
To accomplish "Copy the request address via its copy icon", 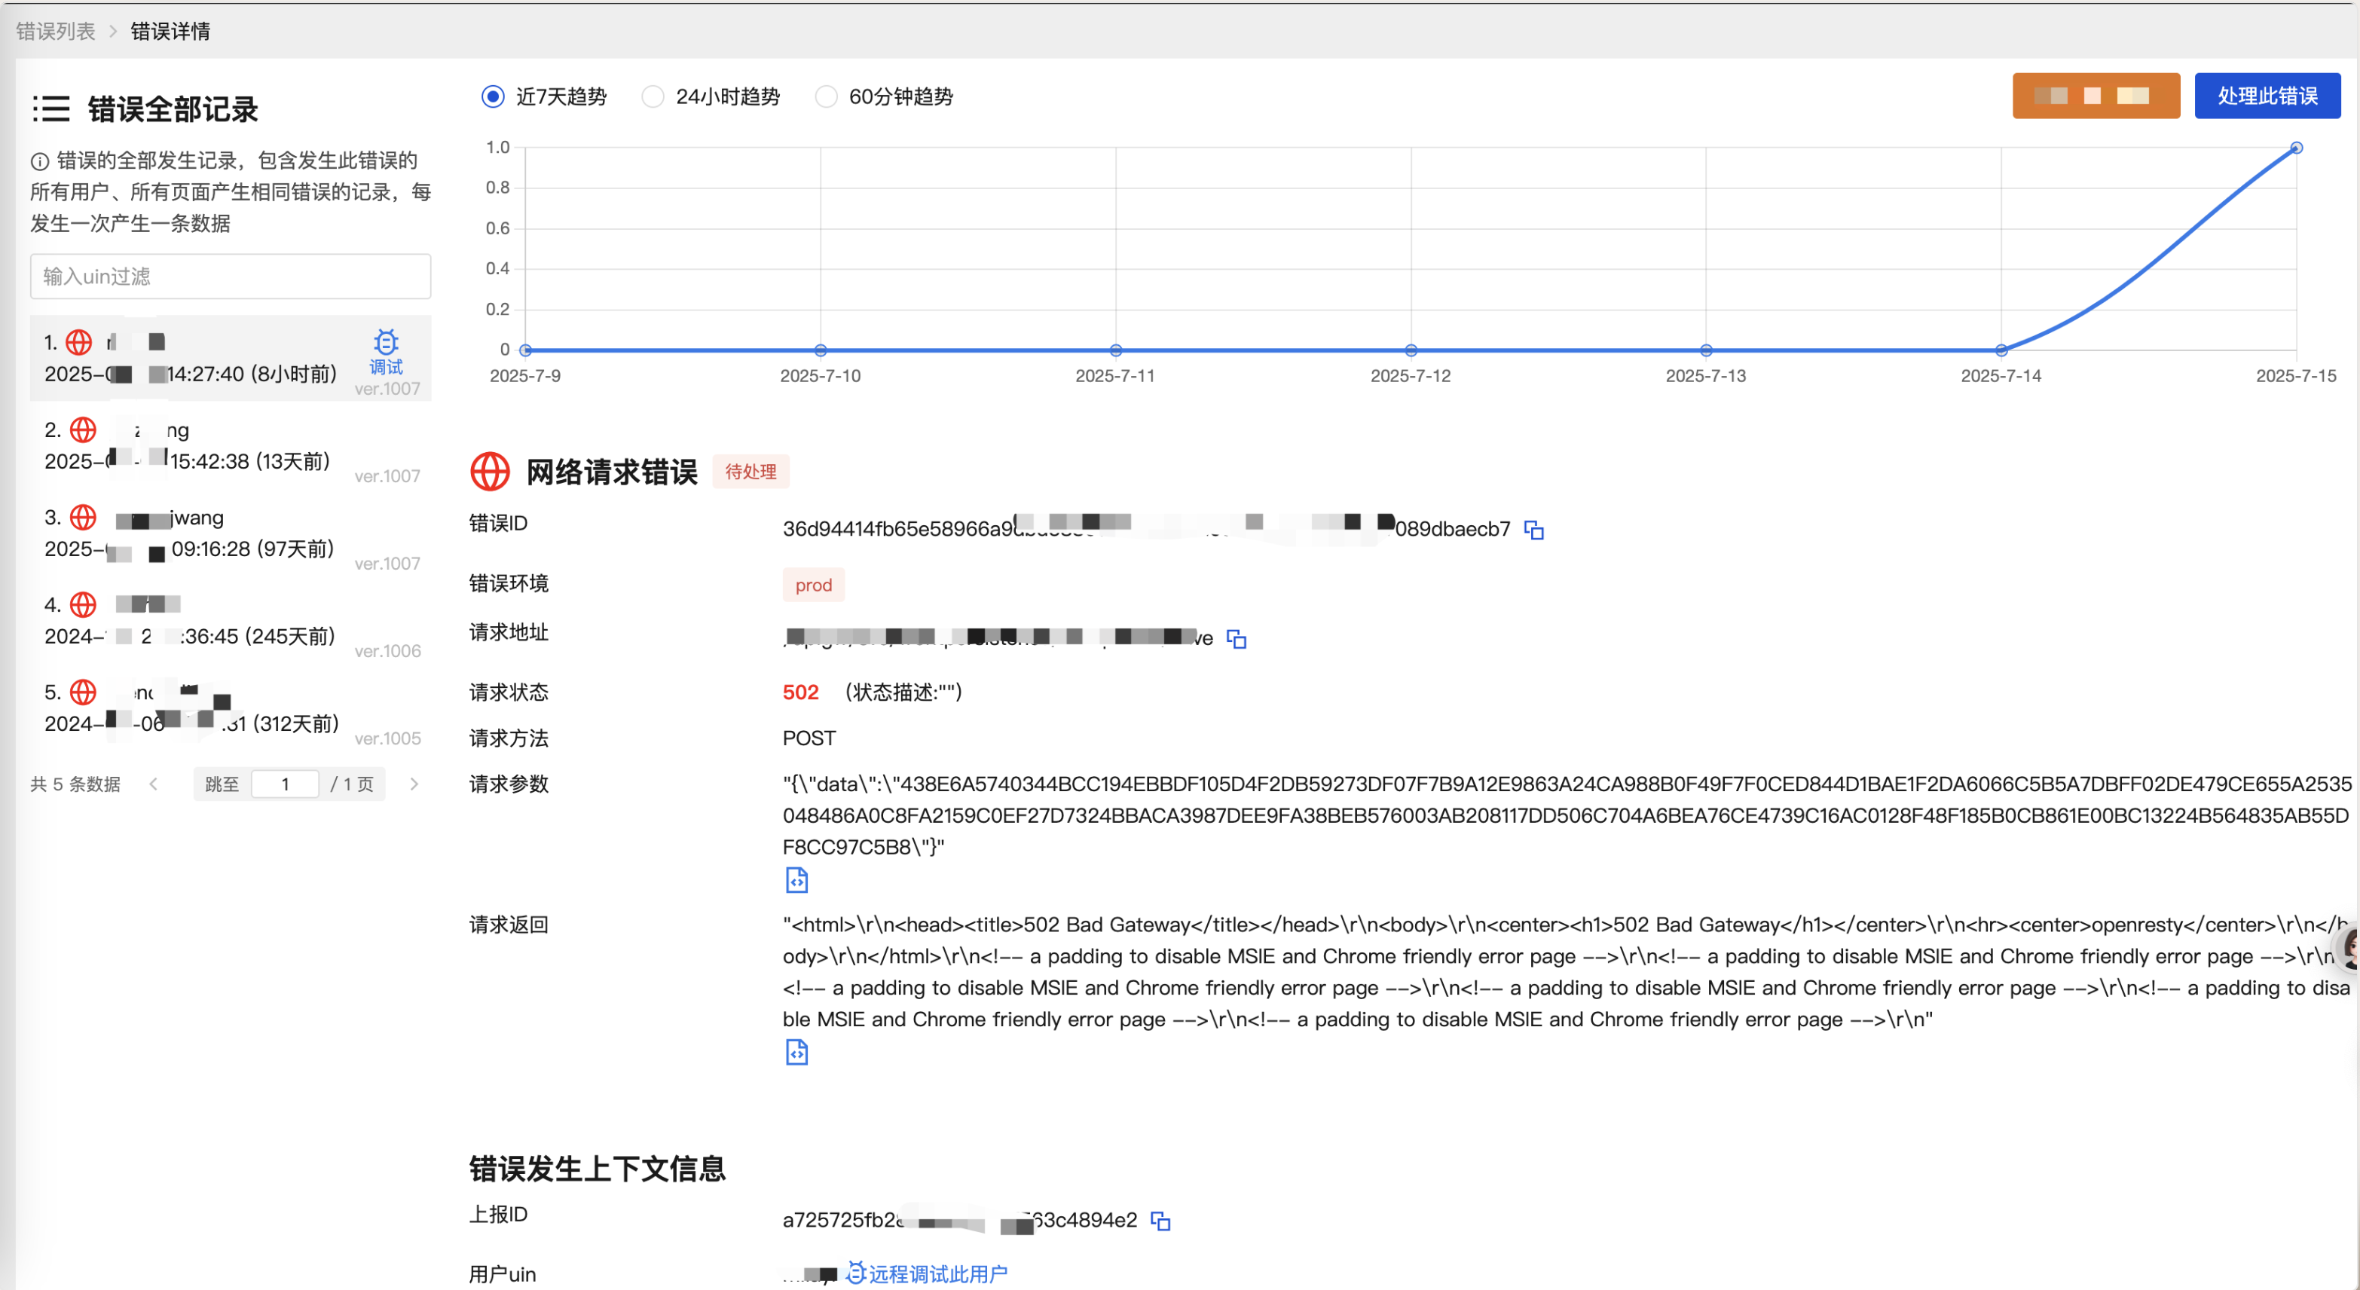I will (1236, 638).
